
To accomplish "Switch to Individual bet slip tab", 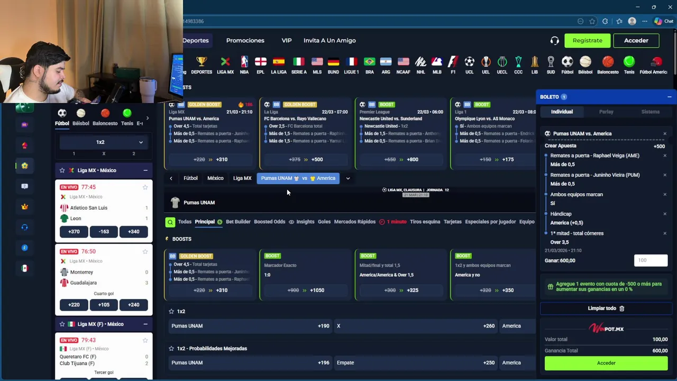I will [562, 112].
